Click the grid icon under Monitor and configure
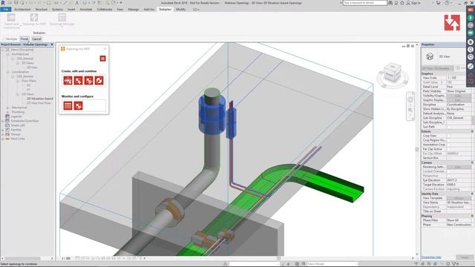475x267 pixels. pyautogui.click(x=68, y=105)
